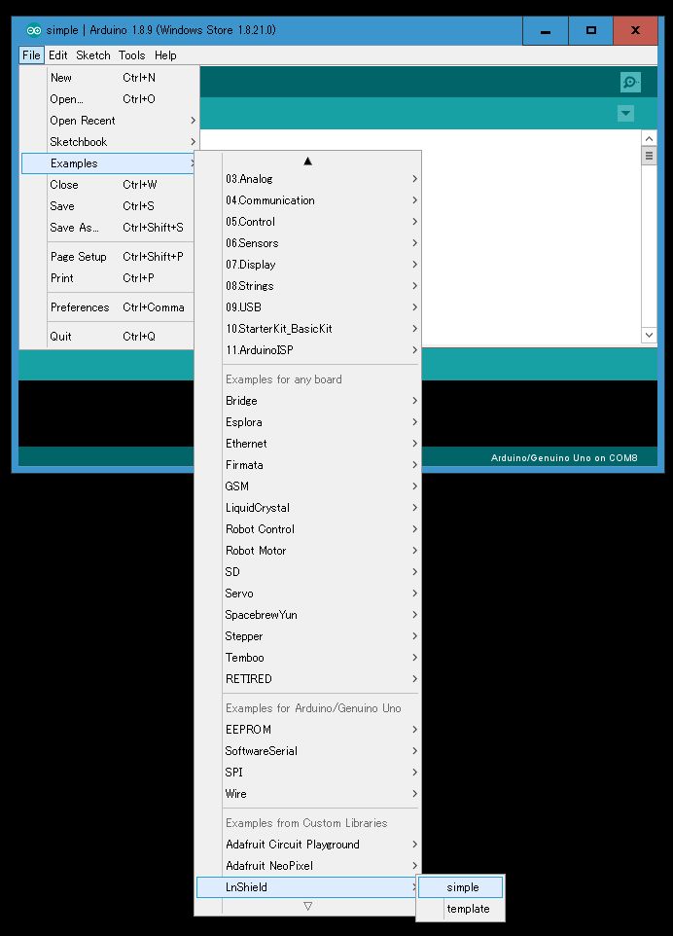This screenshot has height=936, width=673.
Task: Open Page Setup from File menu
Action: click(109, 257)
